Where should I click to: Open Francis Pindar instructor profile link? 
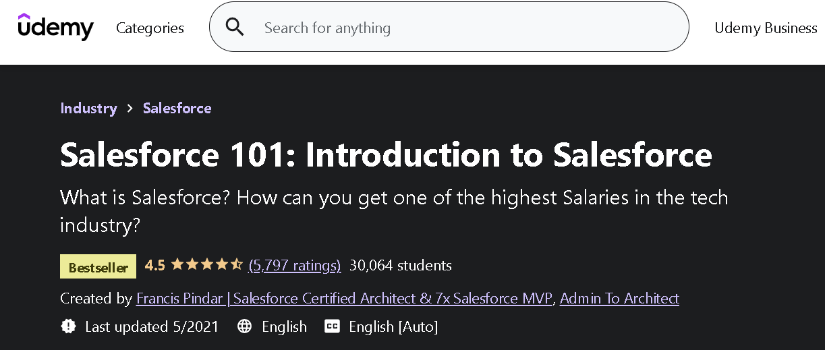344,298
